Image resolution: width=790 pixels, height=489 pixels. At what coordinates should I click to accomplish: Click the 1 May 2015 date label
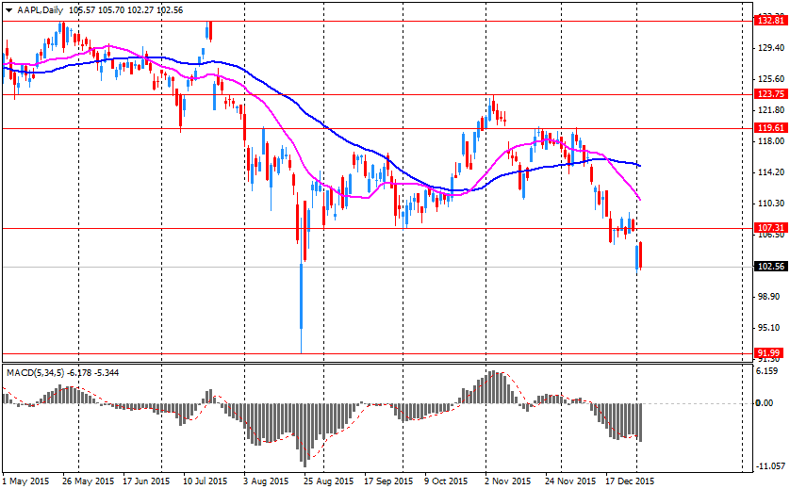pyautogui.click(x=26, y=481)
